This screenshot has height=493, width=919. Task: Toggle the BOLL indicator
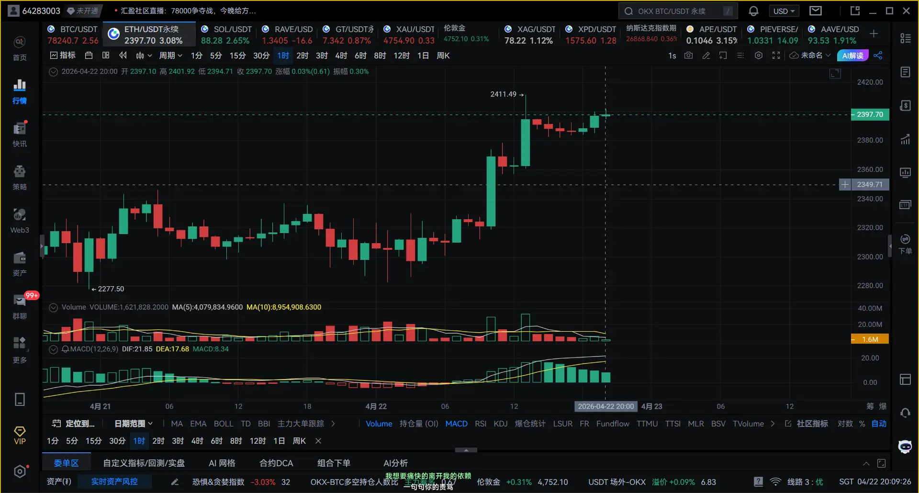224,424
